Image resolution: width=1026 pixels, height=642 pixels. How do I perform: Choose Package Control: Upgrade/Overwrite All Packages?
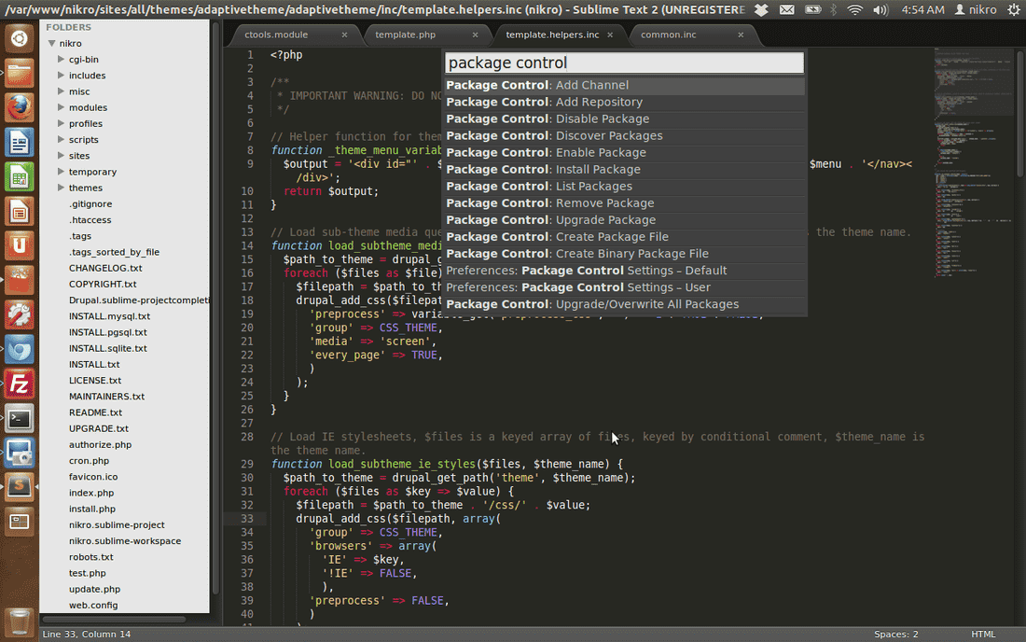(x=624, y=304)
